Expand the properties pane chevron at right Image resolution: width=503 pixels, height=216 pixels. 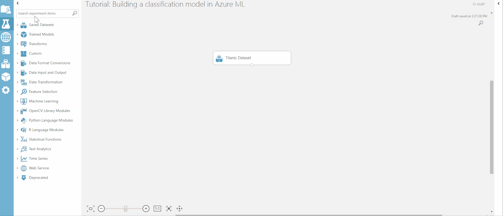pos(499,4)
